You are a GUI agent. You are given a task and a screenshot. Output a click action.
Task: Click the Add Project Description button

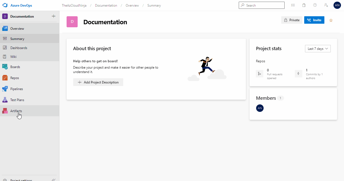pos(98,82)
